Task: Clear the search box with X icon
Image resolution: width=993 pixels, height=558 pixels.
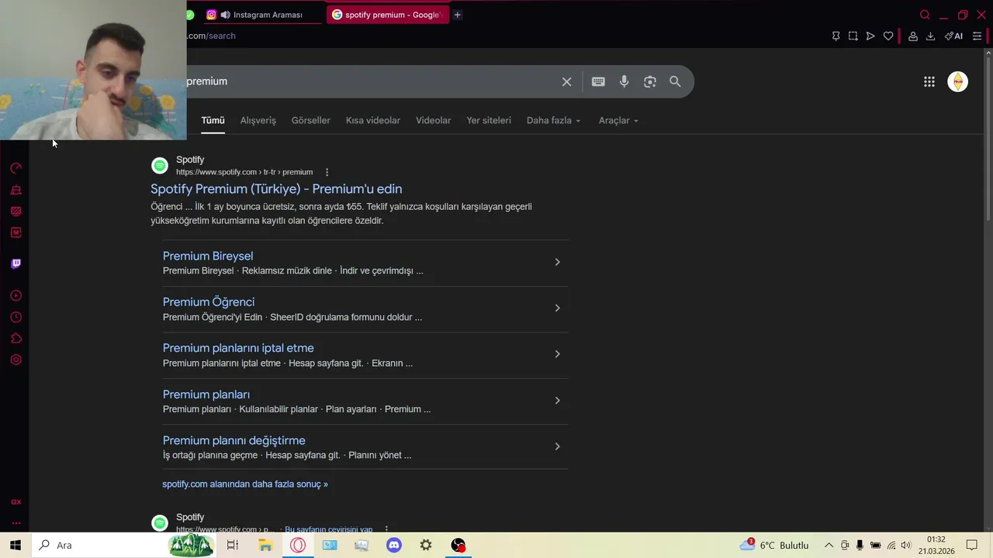Action: [567, 81]
